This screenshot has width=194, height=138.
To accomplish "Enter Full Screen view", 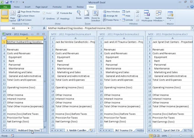I will tap(25, 20).
